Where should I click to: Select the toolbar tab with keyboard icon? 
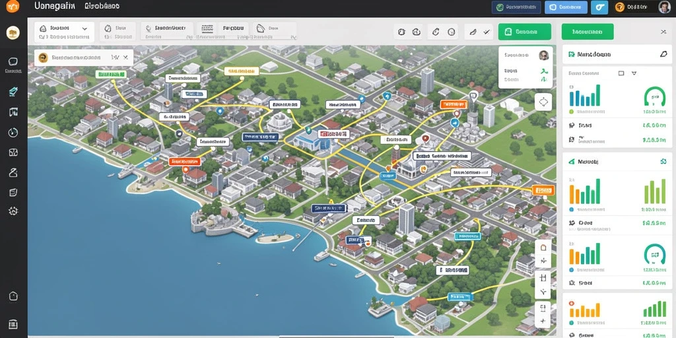[x=208, y=28]
